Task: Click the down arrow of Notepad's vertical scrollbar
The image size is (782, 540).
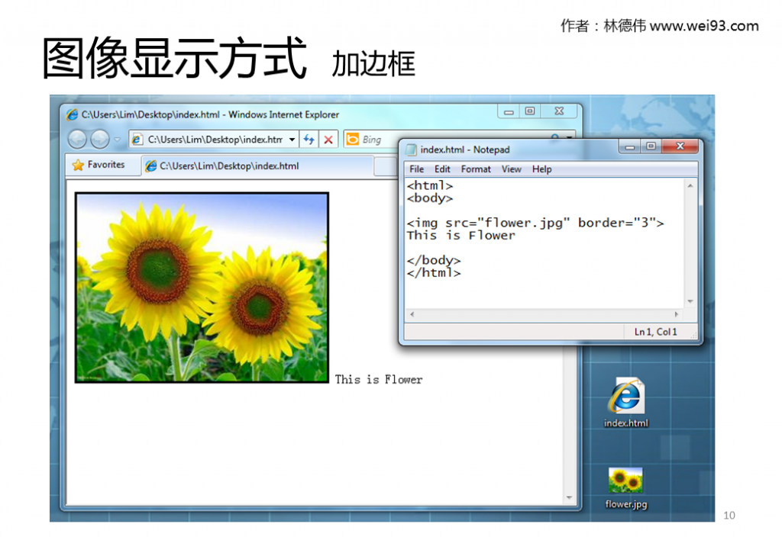Action: point(690,301)
